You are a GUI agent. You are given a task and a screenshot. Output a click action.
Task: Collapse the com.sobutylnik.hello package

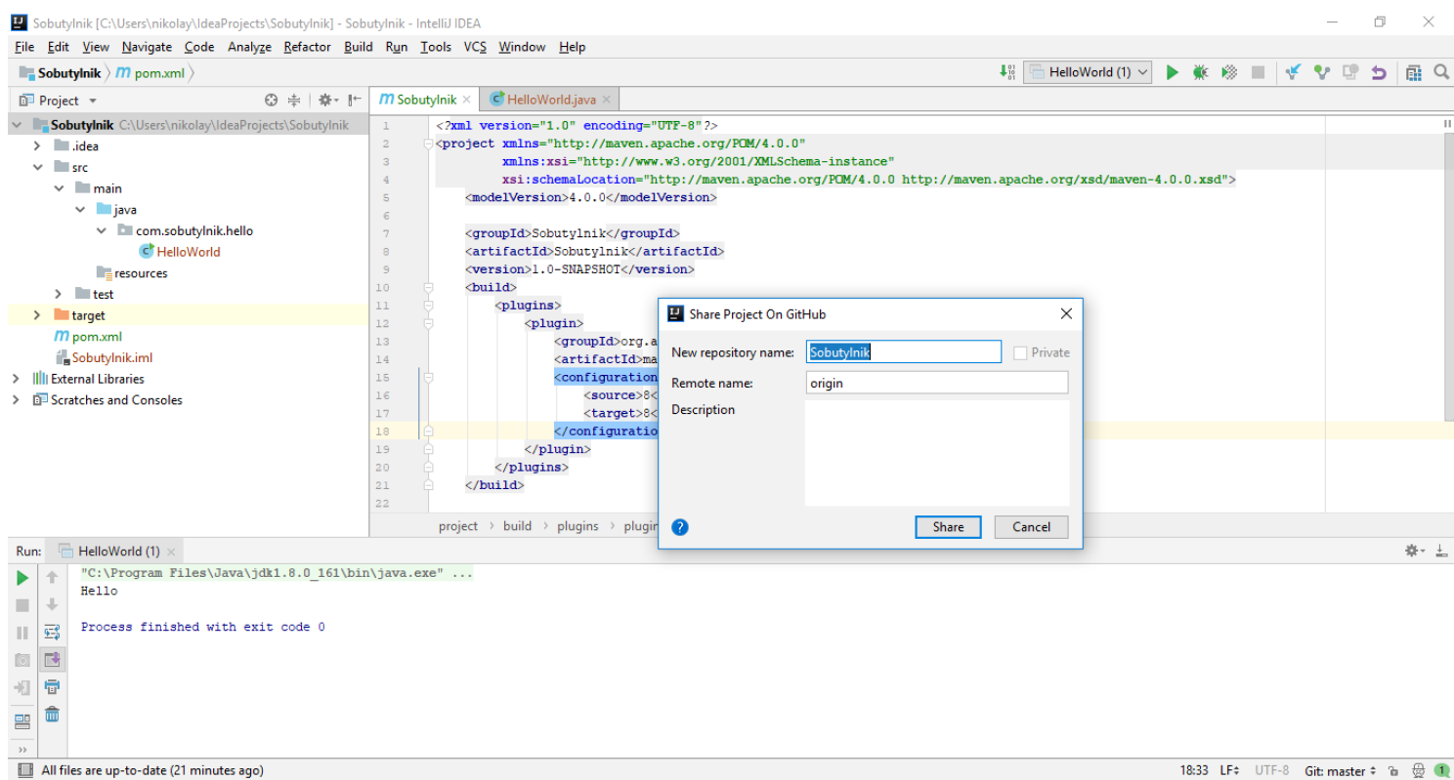(102, 231)
